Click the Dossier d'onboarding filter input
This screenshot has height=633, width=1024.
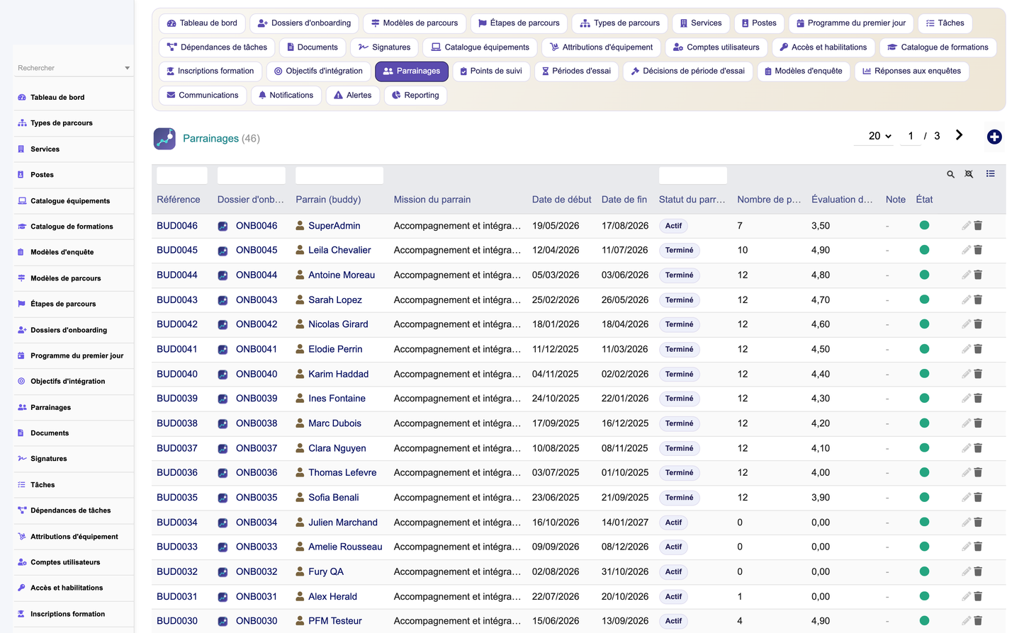(x=252, y=176)
